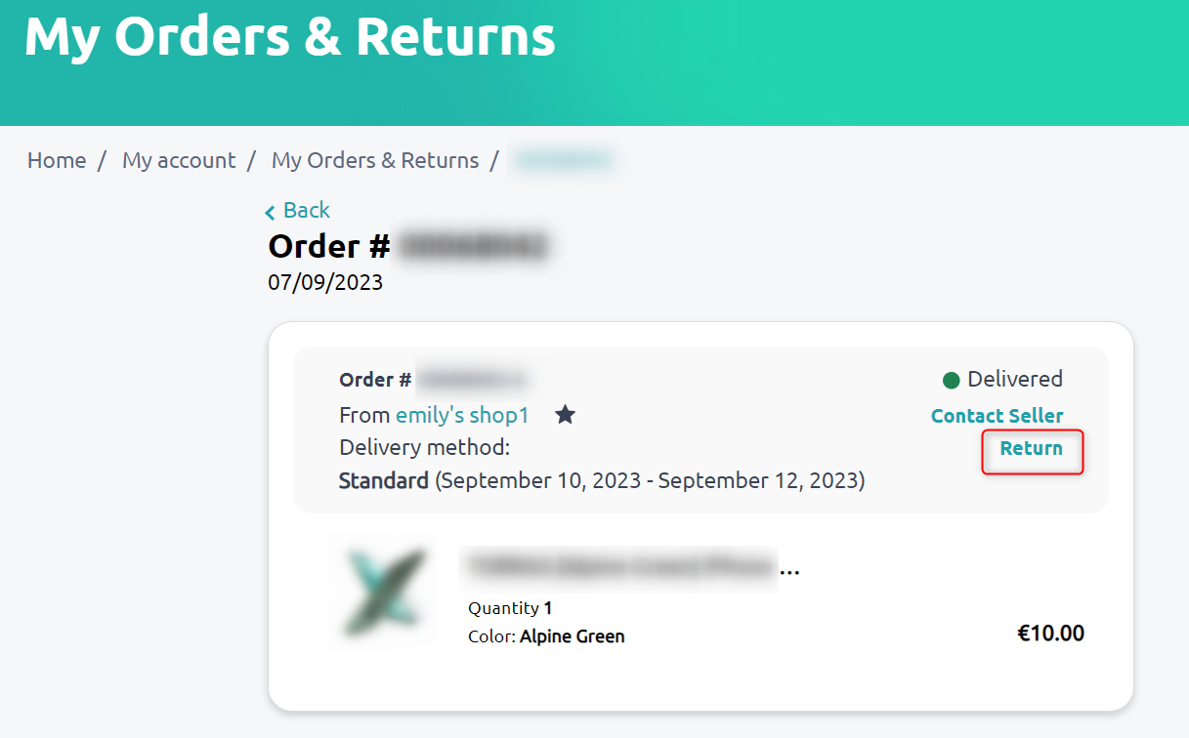Open the blurred product thumbnail image

point(385,594)
